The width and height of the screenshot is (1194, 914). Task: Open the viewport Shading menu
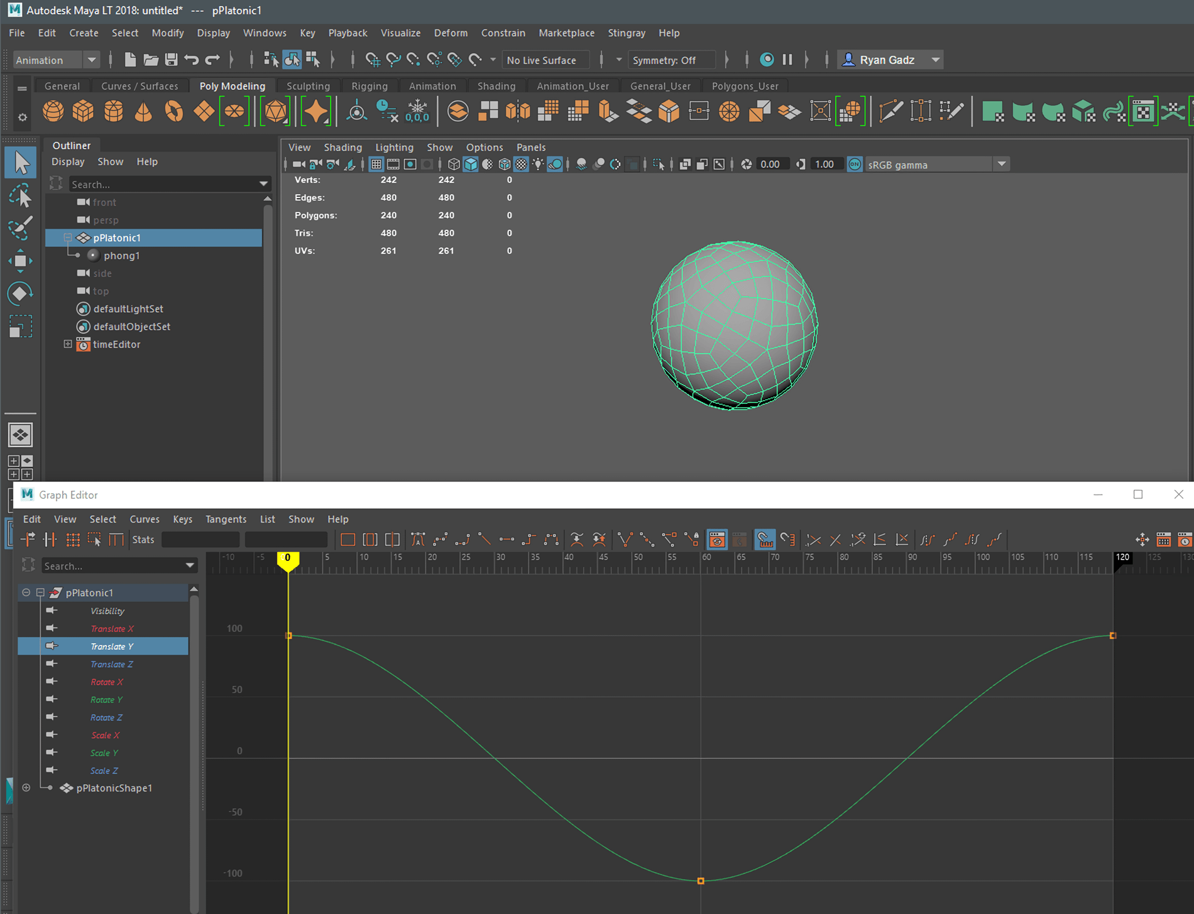tap(342, 147)
